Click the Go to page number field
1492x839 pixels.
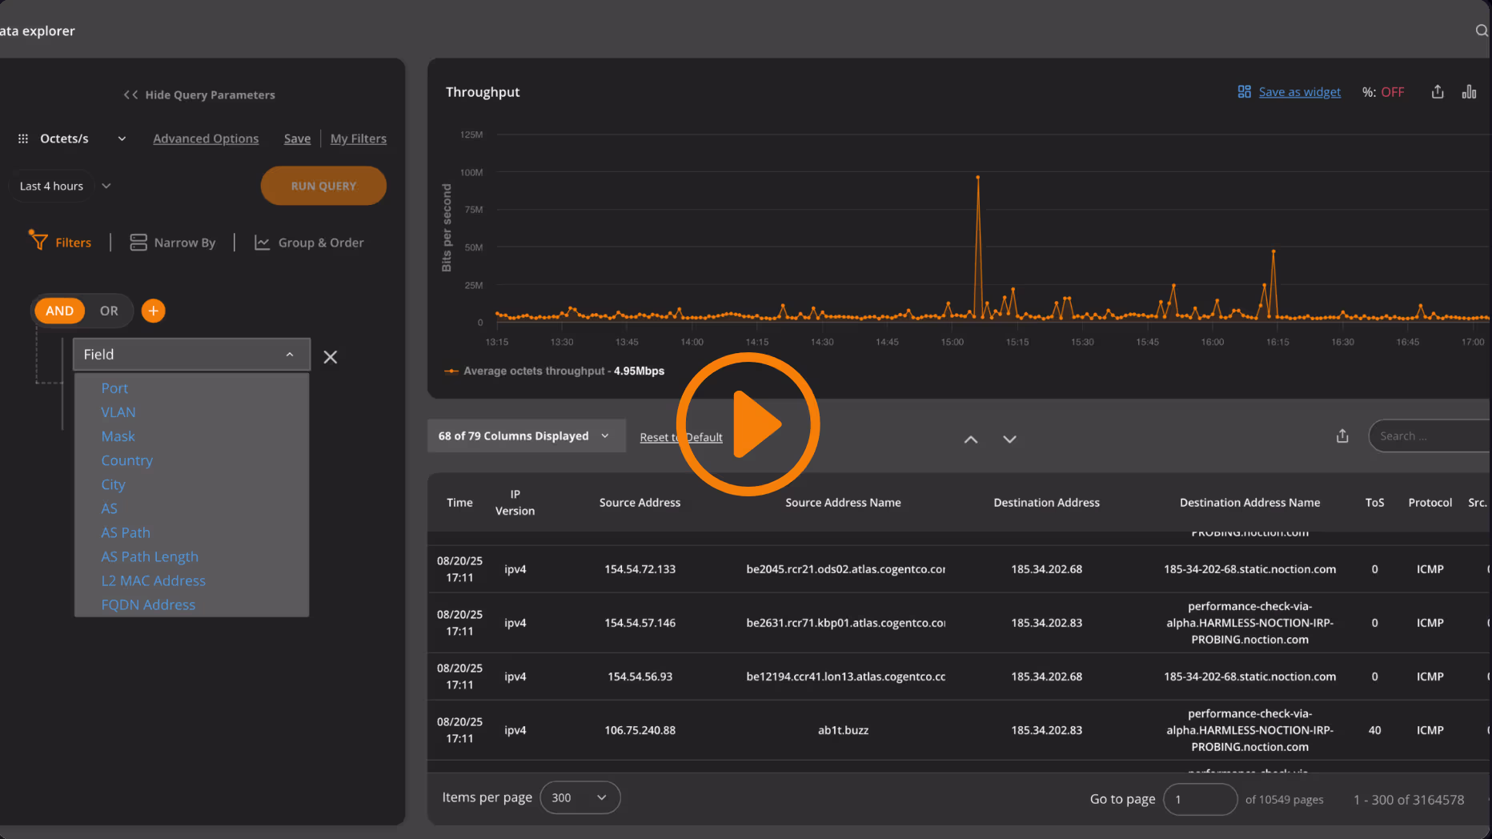pos(1199,799)
